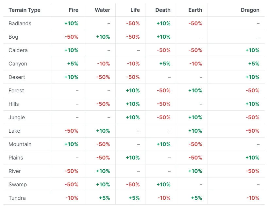The height and width of the screenshot is (206, 269).
Task: Click the Desert terrain name
Action: click(x=17, y=77)
